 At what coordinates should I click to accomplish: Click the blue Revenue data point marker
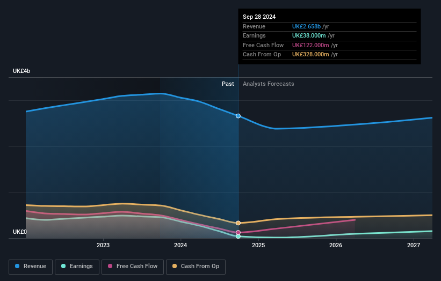pos(238,116)
